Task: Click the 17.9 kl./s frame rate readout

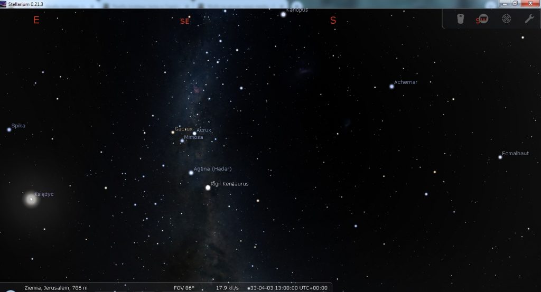Action: 227,288
